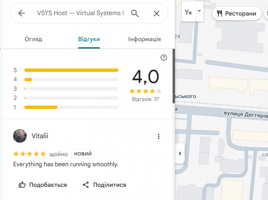Screen dimensions: 268x200
Task: Click the review text Everything has been running smoothly
Action: pyautogui.click(x=66, y=164)
